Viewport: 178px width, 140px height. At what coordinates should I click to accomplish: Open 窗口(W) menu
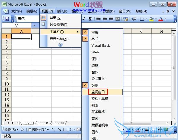125,11
